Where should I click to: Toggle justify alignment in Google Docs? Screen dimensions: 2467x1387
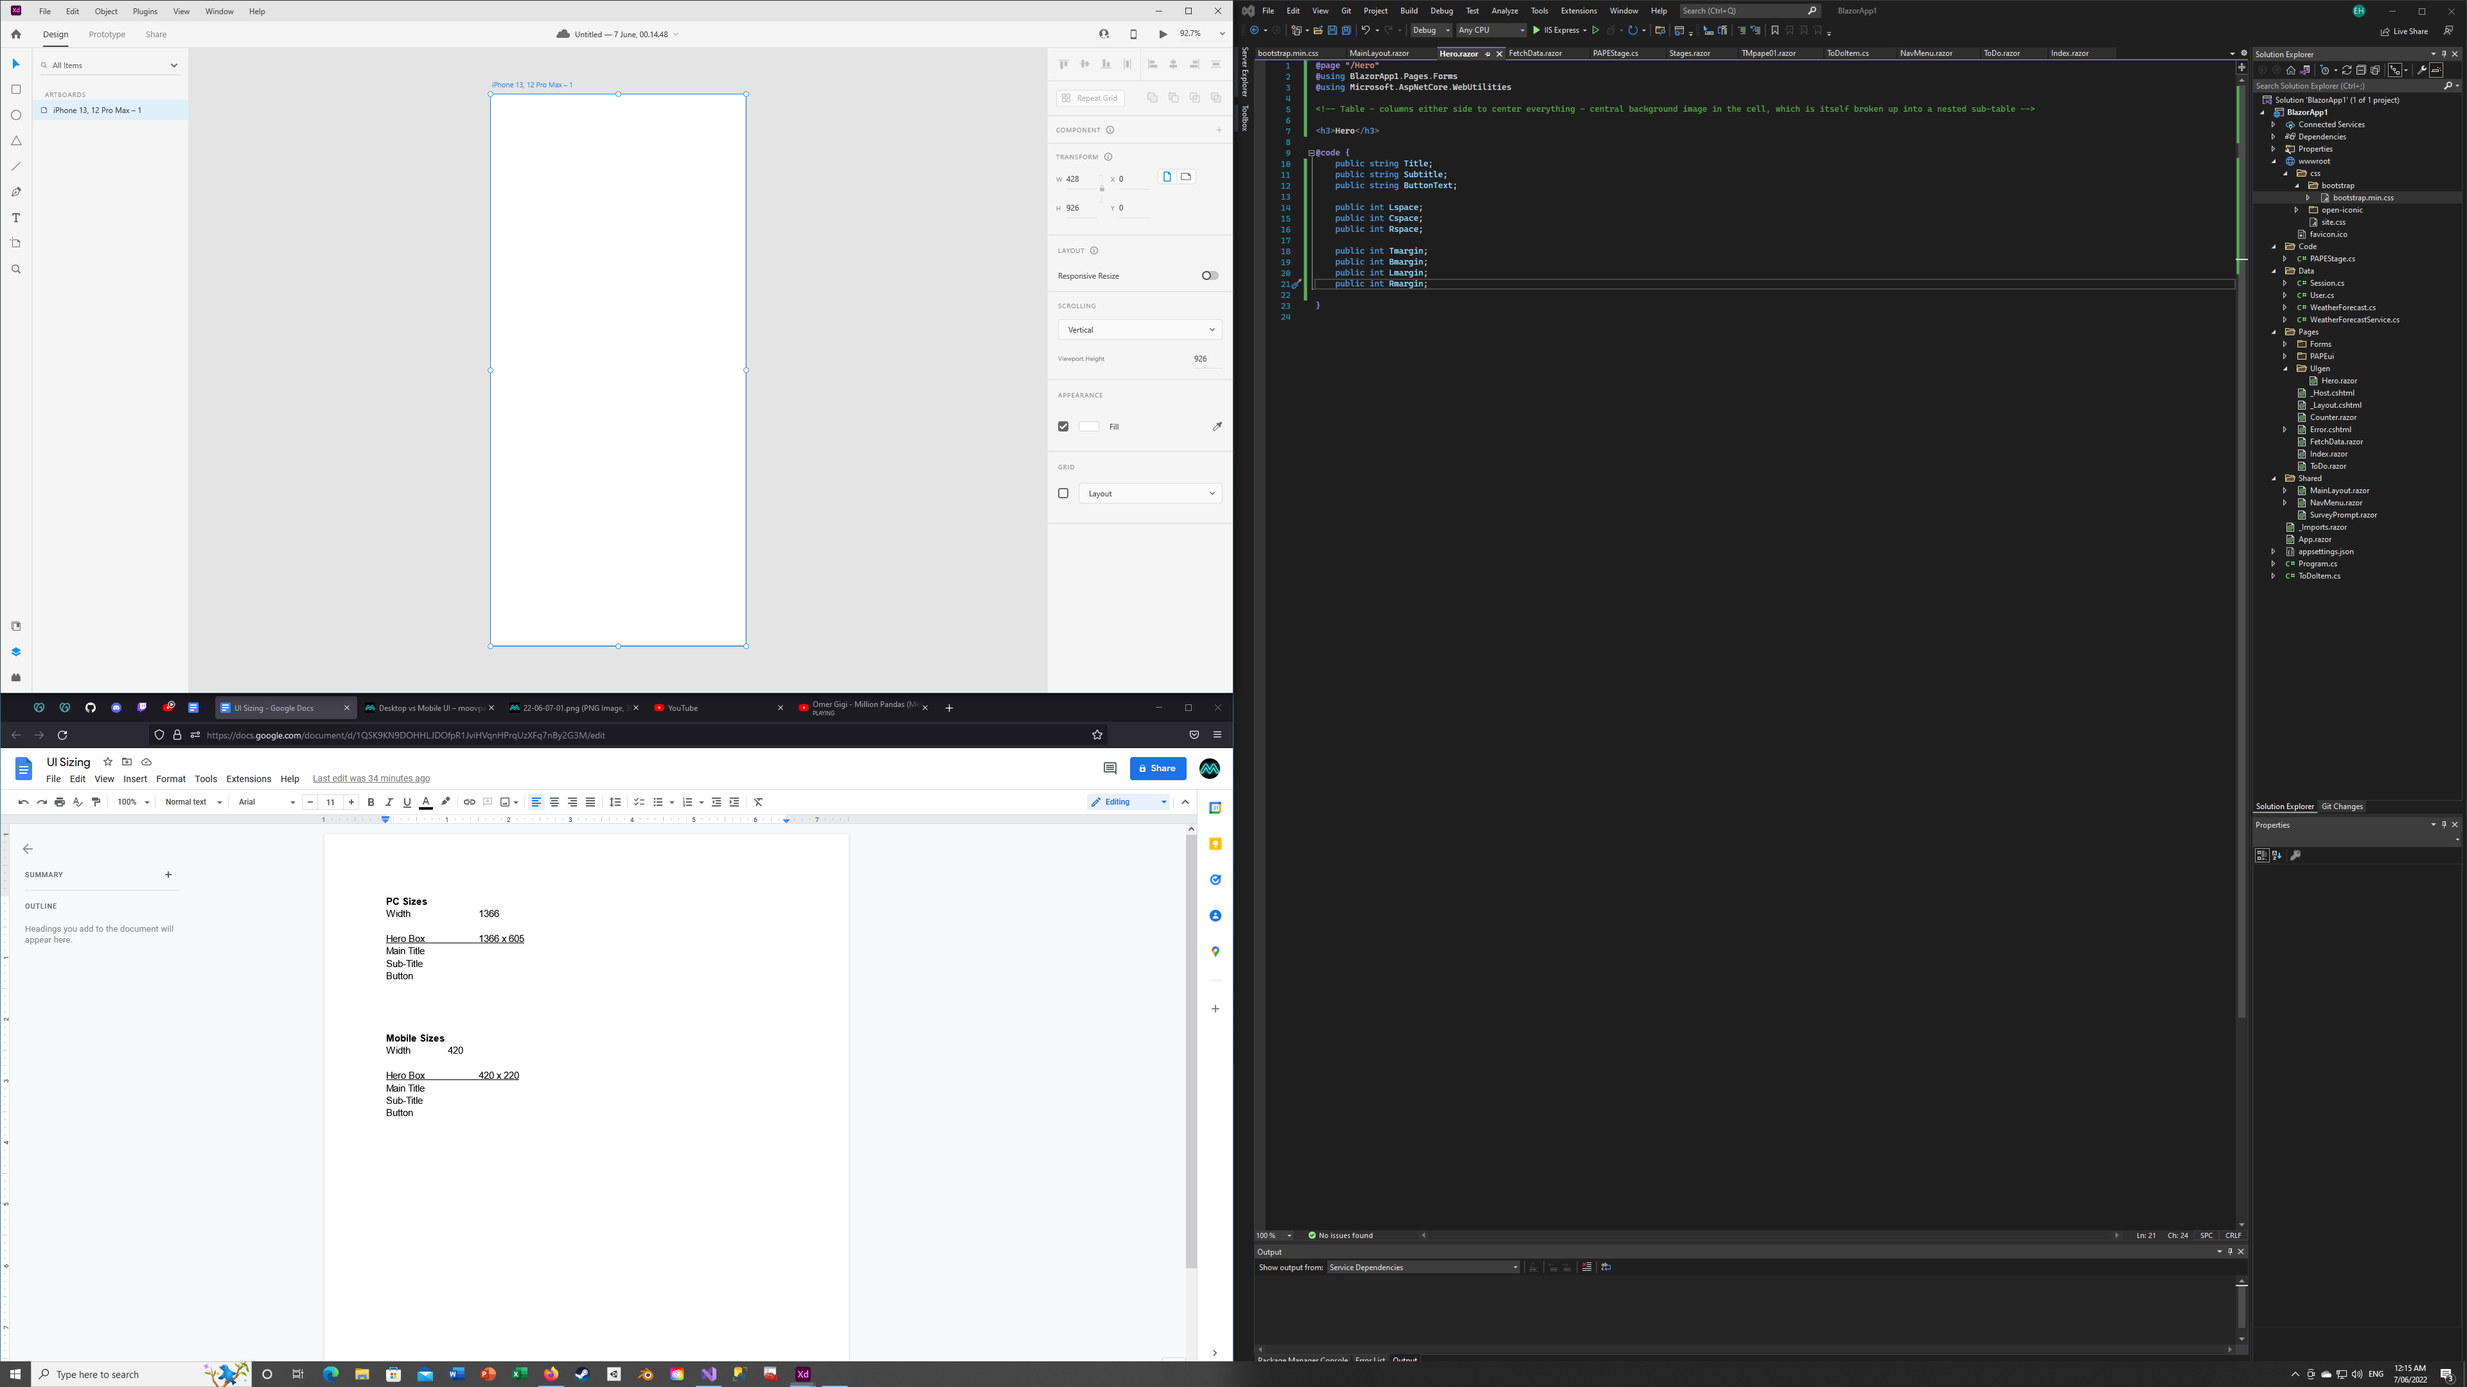click(x=591, y=802)
